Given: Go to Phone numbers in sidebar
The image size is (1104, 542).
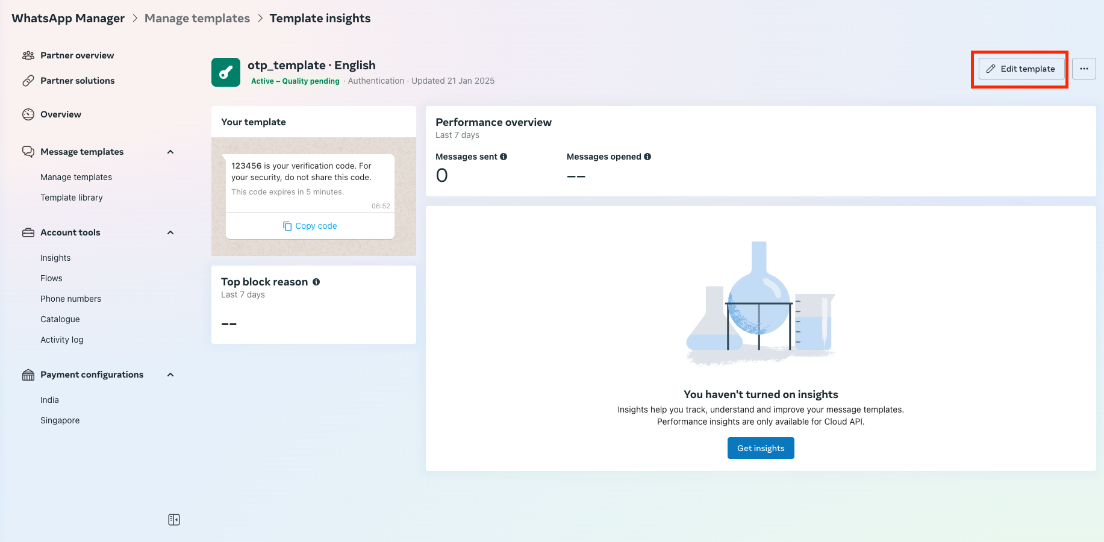Looking at the screenshot, I should (x=70, y=299).
